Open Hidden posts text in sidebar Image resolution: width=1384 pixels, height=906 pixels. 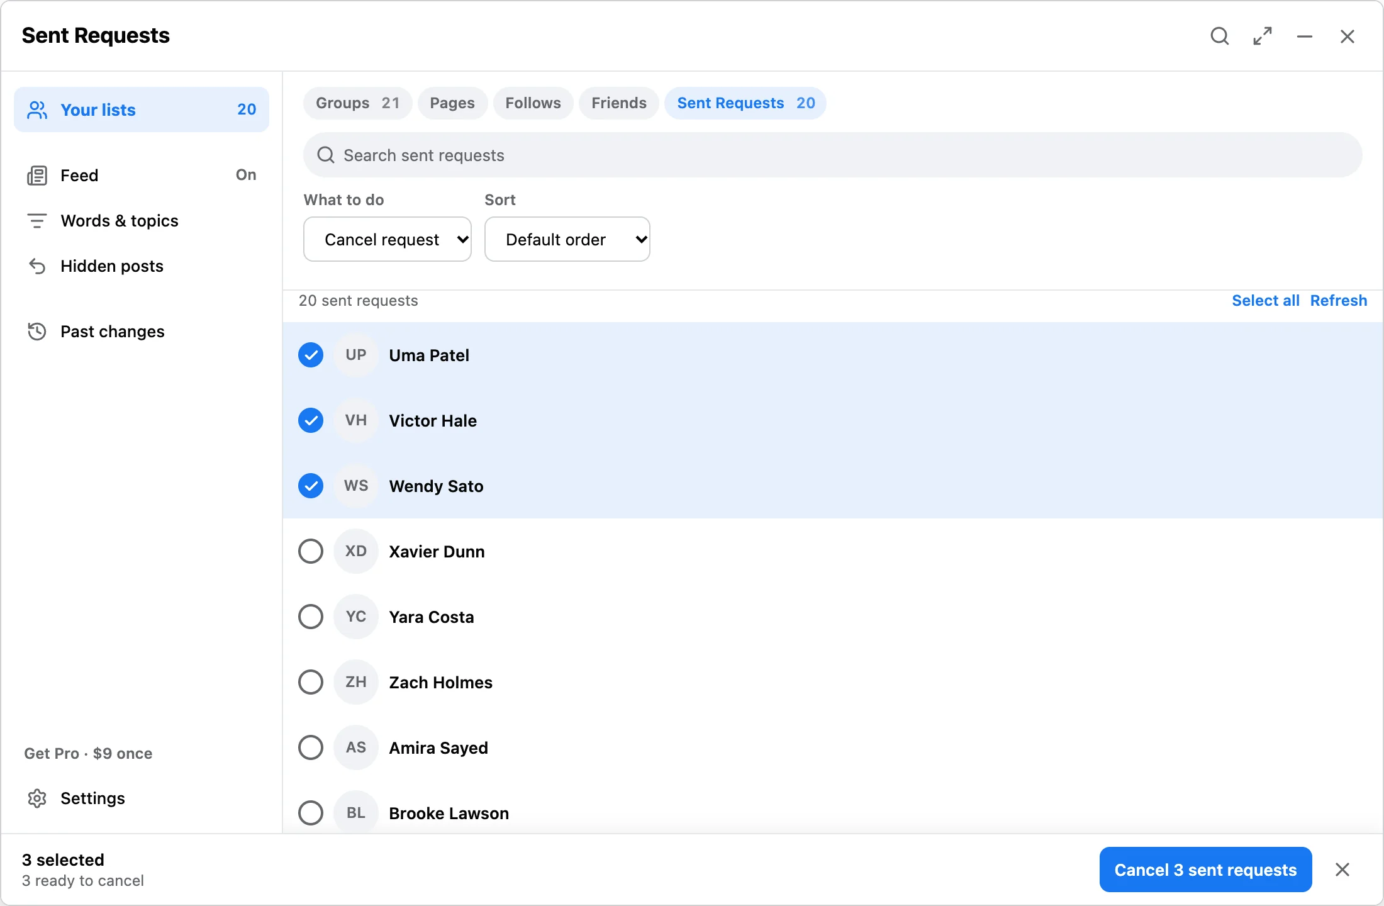click(112, 266)
